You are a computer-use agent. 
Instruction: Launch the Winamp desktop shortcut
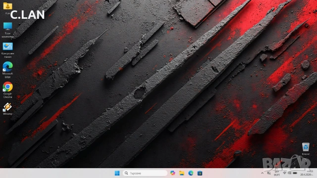(x=7, y=109)
